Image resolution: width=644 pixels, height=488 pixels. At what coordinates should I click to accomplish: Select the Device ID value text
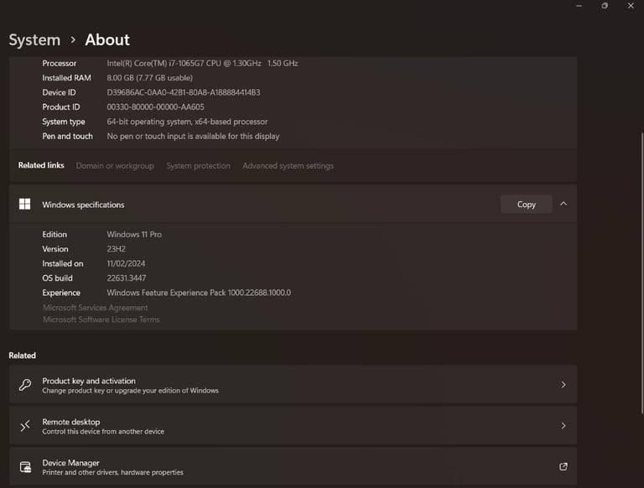pos(184,92)
